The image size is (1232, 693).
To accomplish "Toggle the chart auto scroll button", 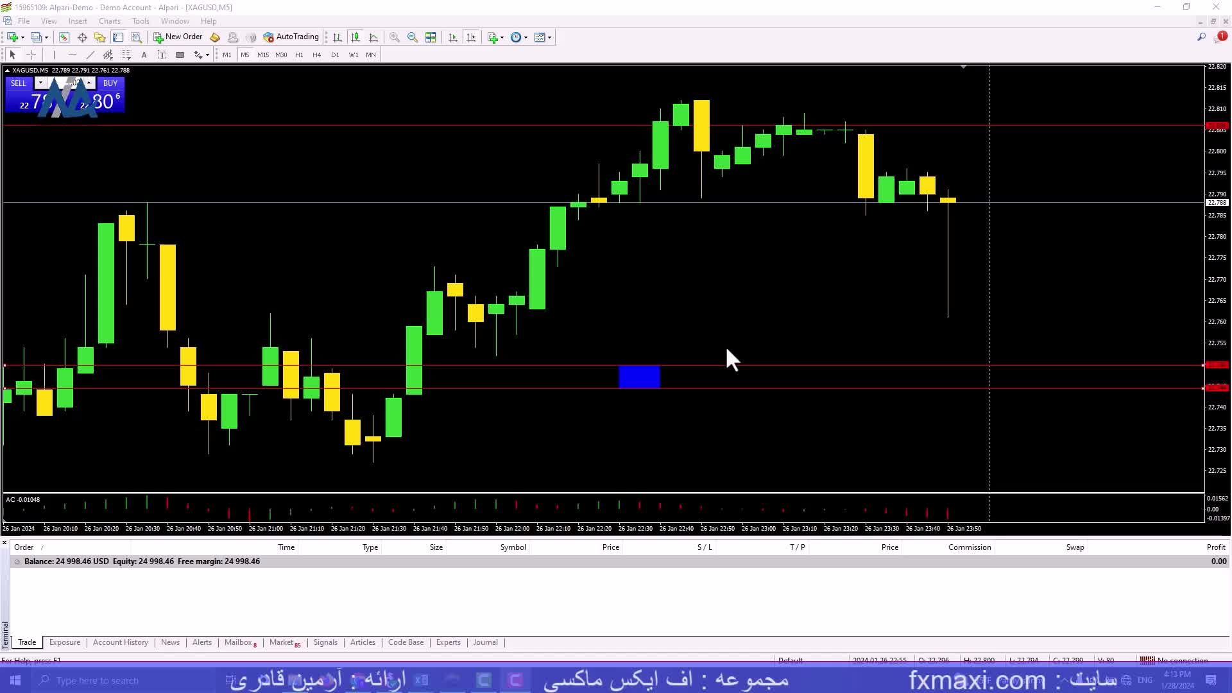I will click(453, 37).
